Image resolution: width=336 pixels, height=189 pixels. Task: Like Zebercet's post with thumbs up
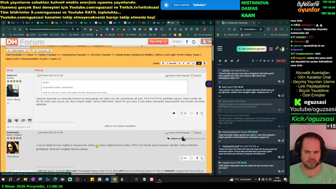pos(182,113)
